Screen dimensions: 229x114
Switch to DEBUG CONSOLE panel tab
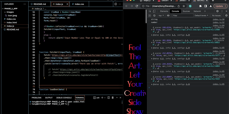pos(64,98)
